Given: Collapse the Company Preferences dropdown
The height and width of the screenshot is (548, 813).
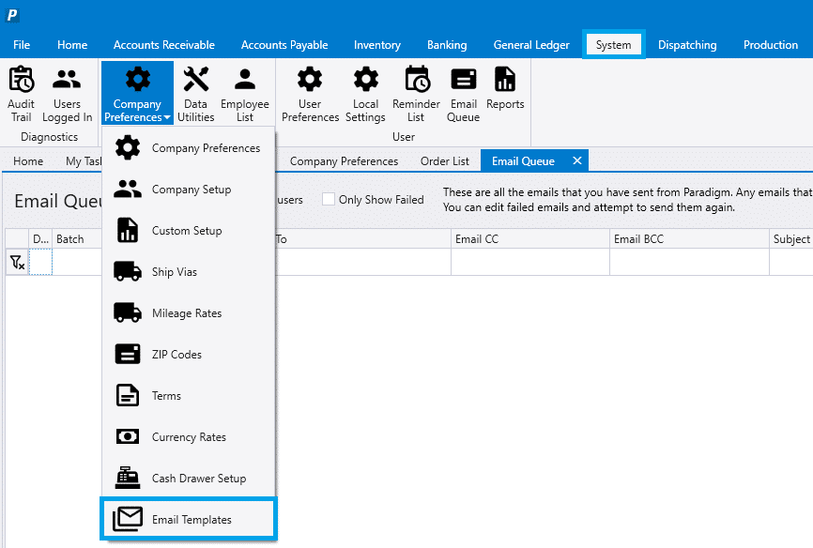Looking at the screenshot, I should pos(137,94).
